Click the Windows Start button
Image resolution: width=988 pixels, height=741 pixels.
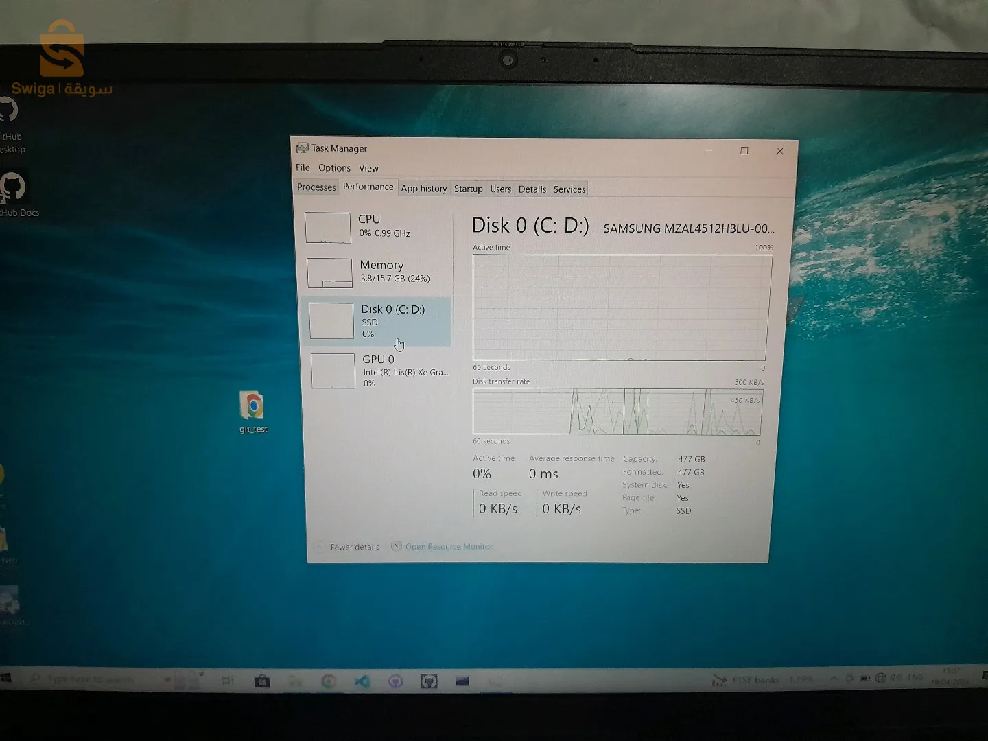point(7,679)
